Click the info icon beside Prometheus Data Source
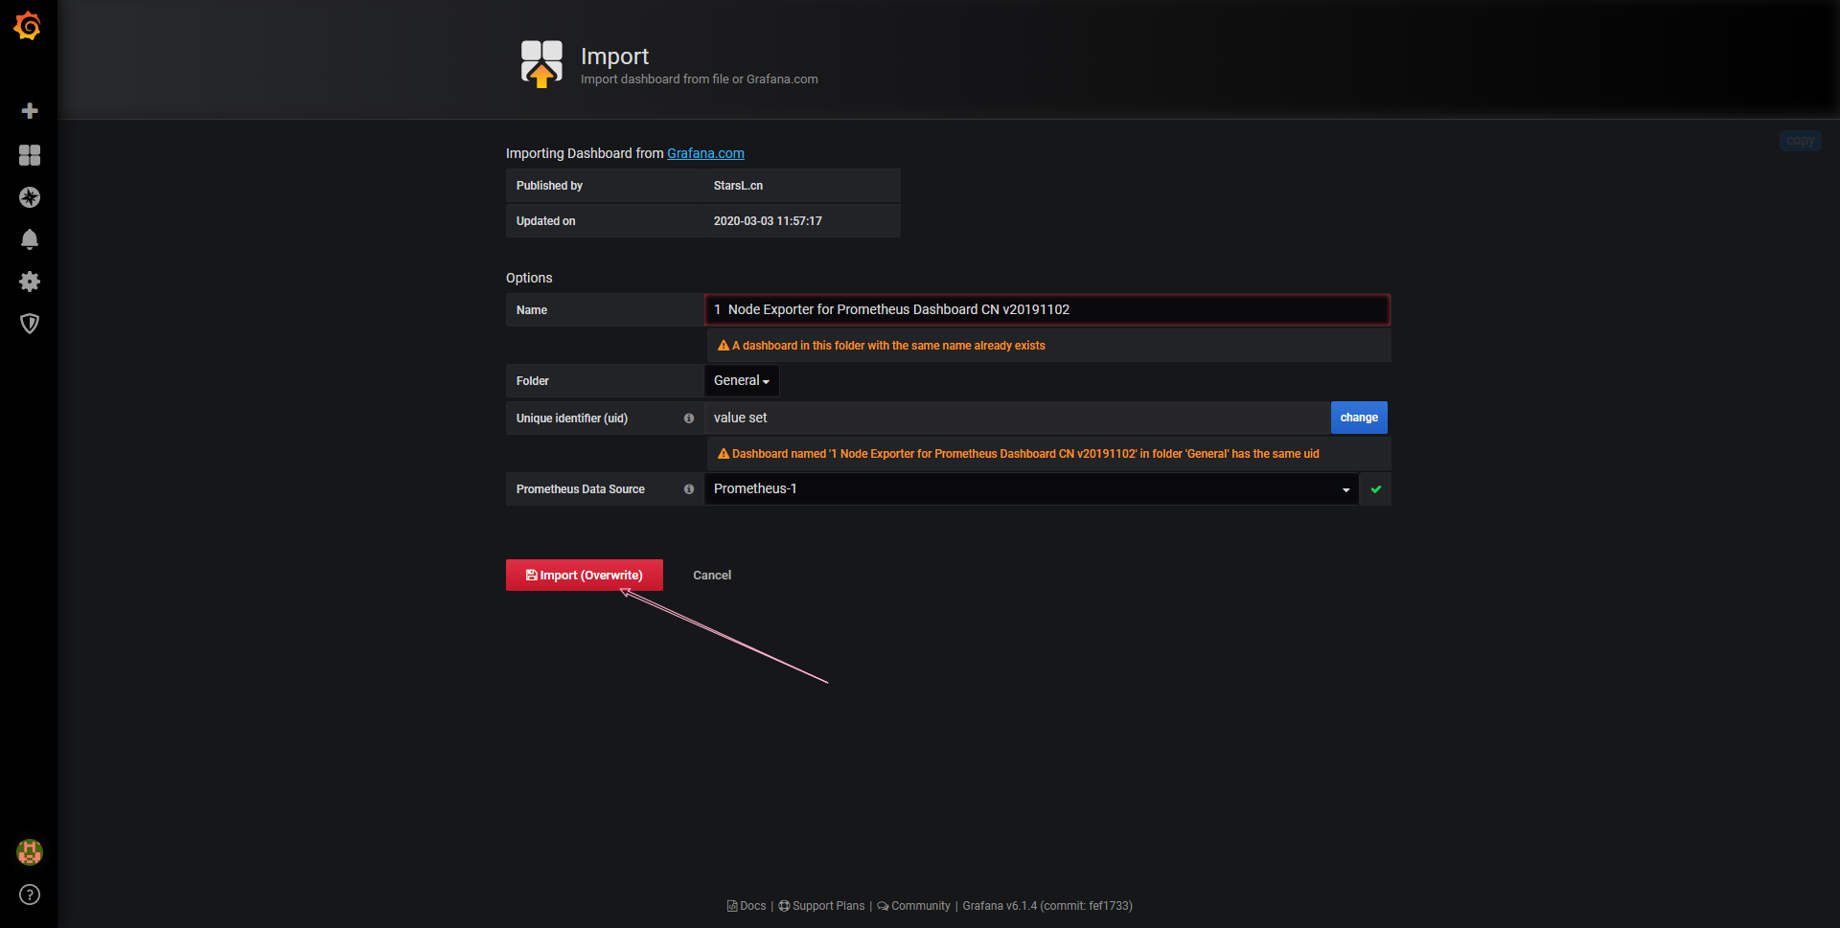1840x928 pixels. pyautogui.click(x=689, y=489)
